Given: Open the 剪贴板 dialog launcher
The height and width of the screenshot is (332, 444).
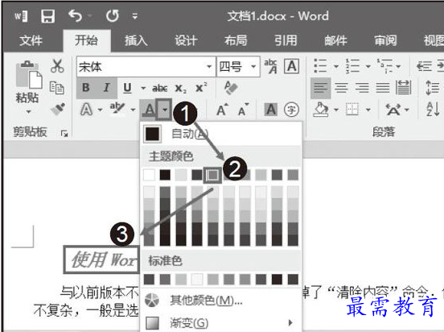Looking at the screenshot, I should [64, 133].
